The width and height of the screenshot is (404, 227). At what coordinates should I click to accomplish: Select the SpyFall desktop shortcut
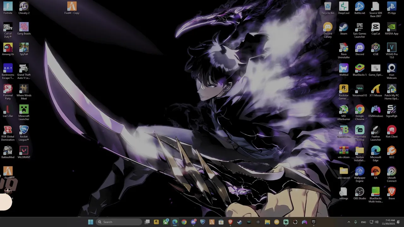coord(24,49)
